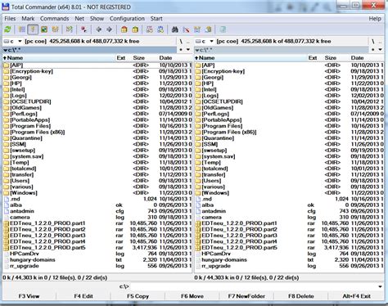388x306 pixels.
Task: Click the green Reread source toolbar icon
Action: coord(7,29)
